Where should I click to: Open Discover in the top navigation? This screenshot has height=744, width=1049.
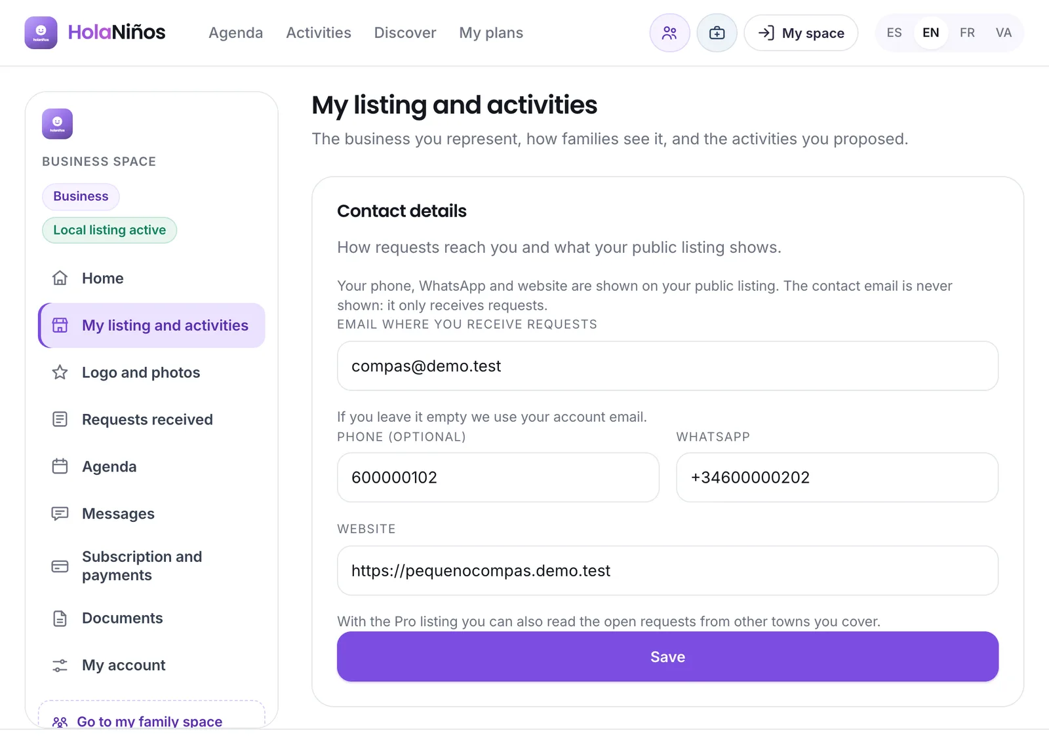pos(405,33)
